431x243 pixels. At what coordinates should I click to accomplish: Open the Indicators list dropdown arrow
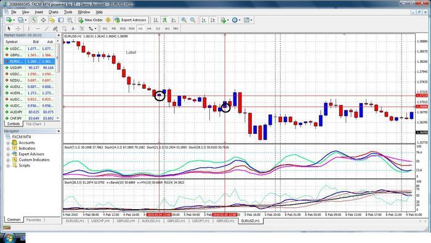point(228,20)
